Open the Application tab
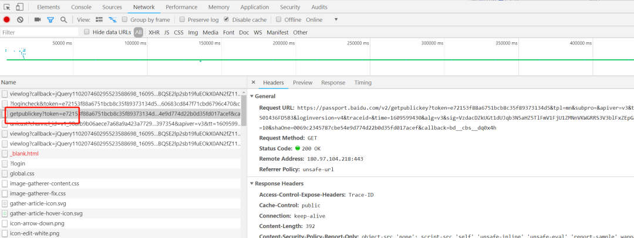This screenshot has height=238, width=634. [255, 7]
